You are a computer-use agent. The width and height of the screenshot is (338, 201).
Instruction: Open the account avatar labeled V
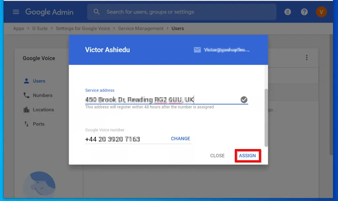321,12
